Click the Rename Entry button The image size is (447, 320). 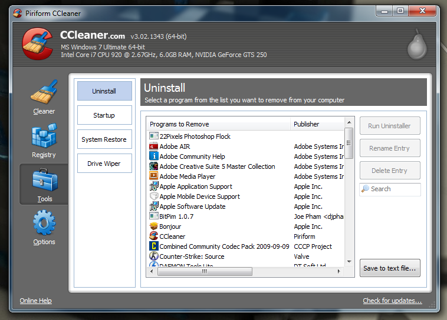(x=390, y=148)
